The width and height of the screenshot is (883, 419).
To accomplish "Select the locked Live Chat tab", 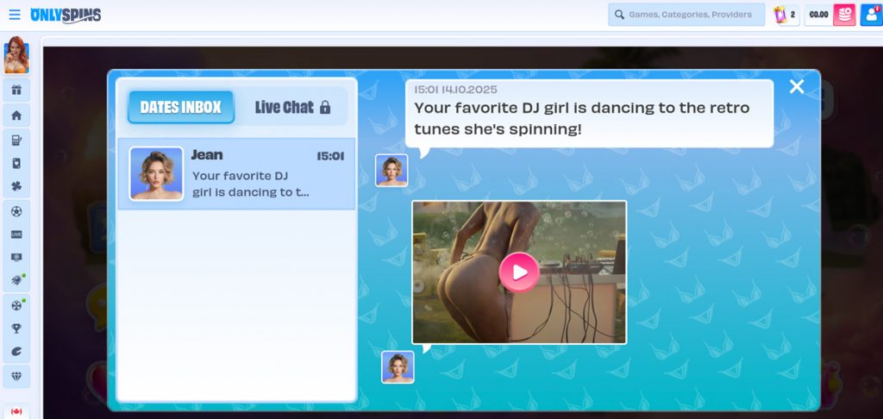I will pyautogui.click(x=292, y=108).
